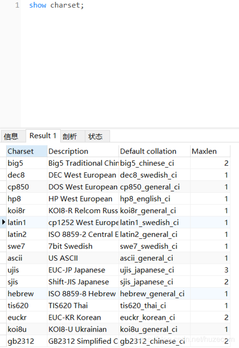Image resolution: width=239 pixels, height=348 pixels.
Task: Select the swe7 charset cell
Action: 27,246
